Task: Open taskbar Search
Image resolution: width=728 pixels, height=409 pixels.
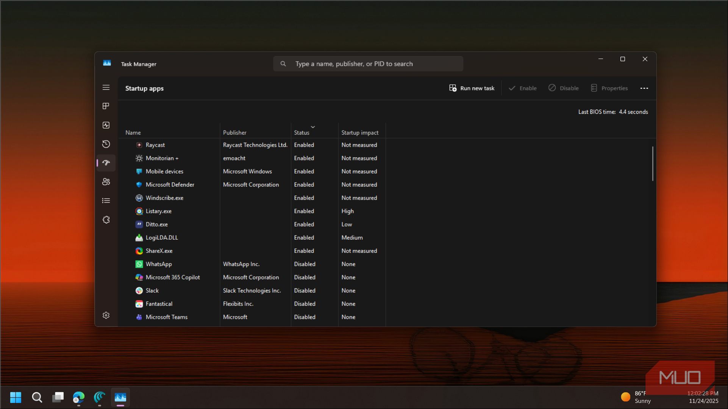Action: [37, 397]
